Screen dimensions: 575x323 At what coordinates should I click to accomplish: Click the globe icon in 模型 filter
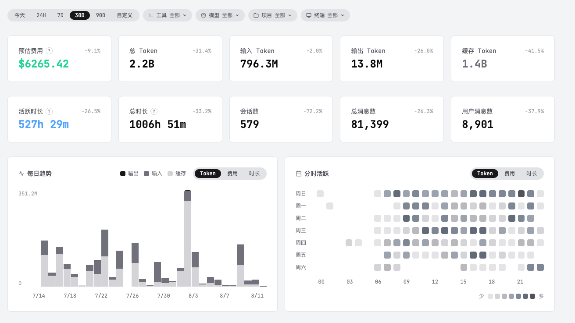pos(204,15)
